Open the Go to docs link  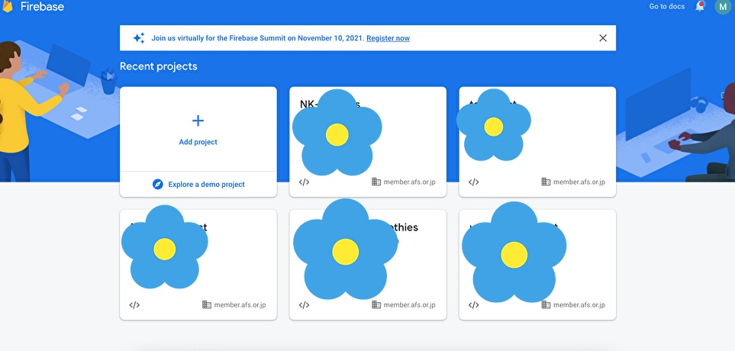(x=666, y=7)
